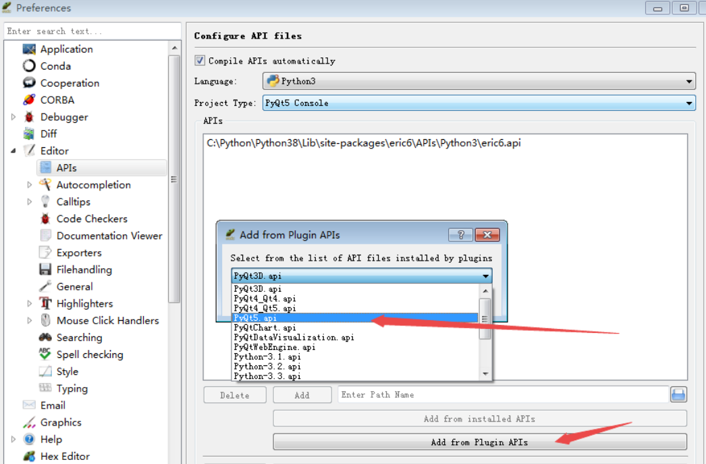706x464 pixels.
Task: Select PyQt3D.api from the dropdown list
Action: pos(356,289)
